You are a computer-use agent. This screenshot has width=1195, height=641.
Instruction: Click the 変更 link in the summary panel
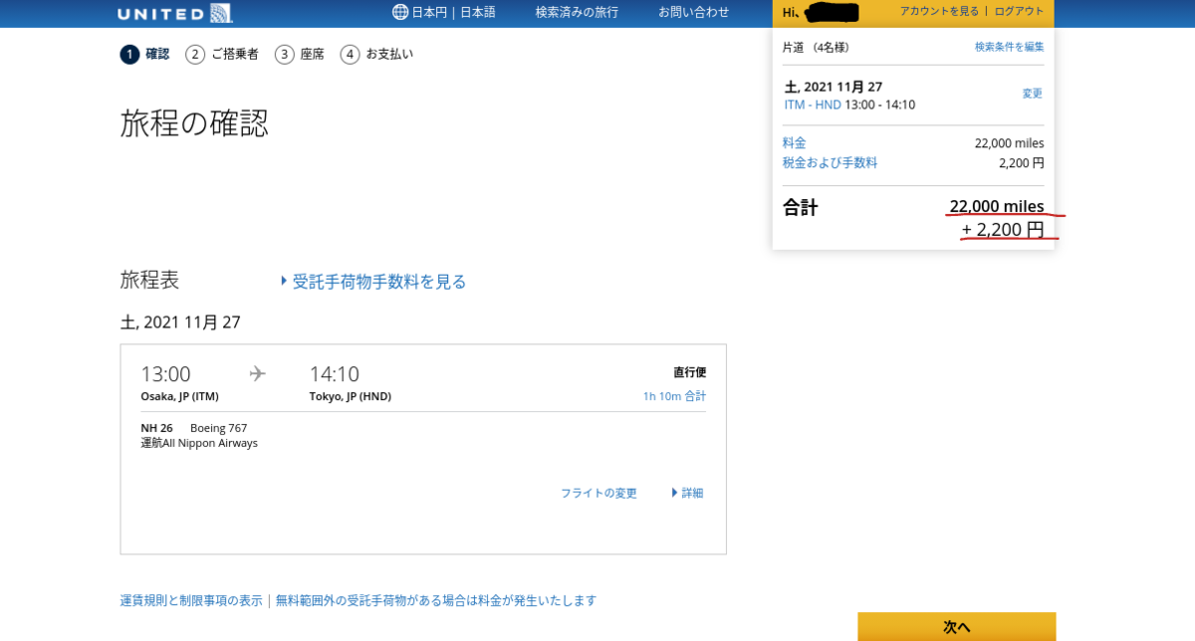point(1032,94)
